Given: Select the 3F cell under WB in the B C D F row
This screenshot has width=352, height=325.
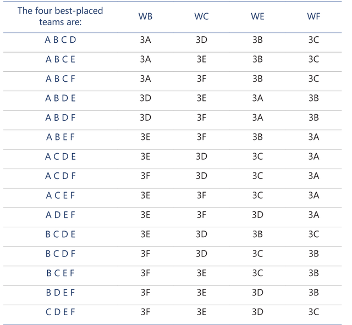Looking at the screenshot, I should coord(145,254).
